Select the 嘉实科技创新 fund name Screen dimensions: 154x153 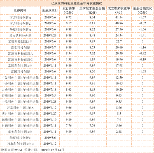20,48
